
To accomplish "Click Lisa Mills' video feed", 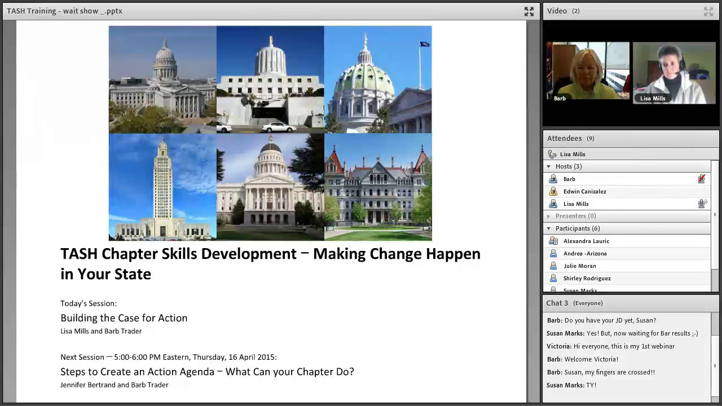I will tap(674, 72).
